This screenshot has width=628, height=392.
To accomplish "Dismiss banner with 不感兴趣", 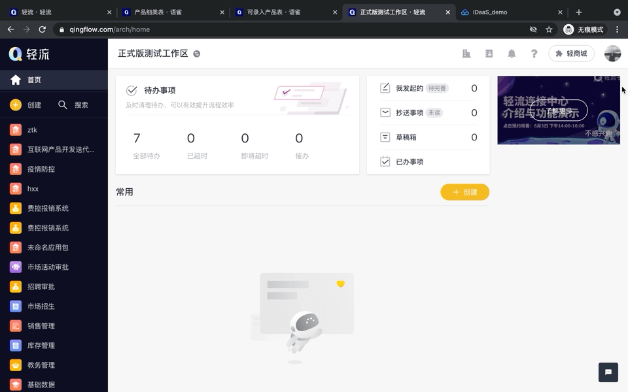I will [599, 133].
